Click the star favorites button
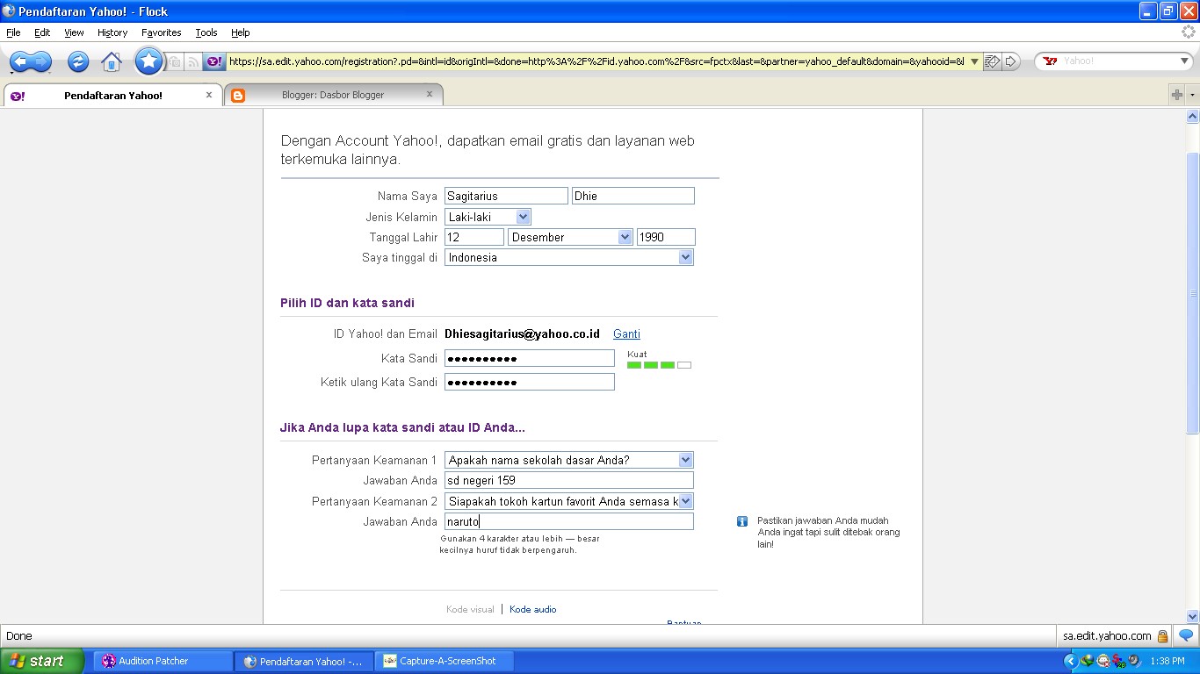This screenshot has height=674, width=1200. click(149, 61)
